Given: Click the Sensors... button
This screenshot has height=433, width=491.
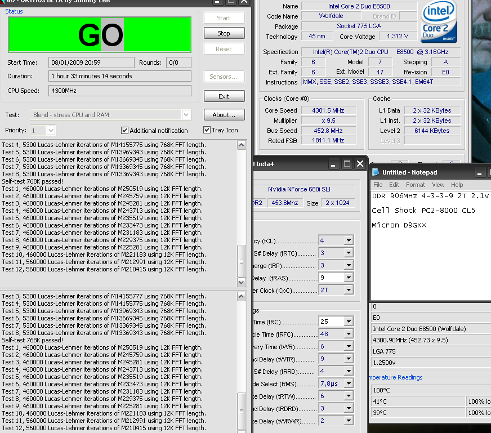Looking at the screenshot, I should 224,77.
